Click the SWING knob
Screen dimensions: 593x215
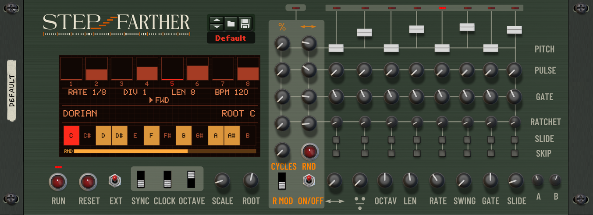(464, 180)
